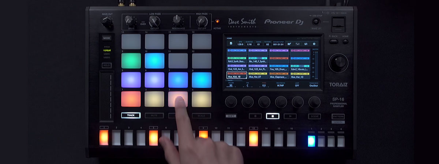Tap the PATTERN 02 field on the screen
Viewport: 439px width, 164px height.
point(267,44)
